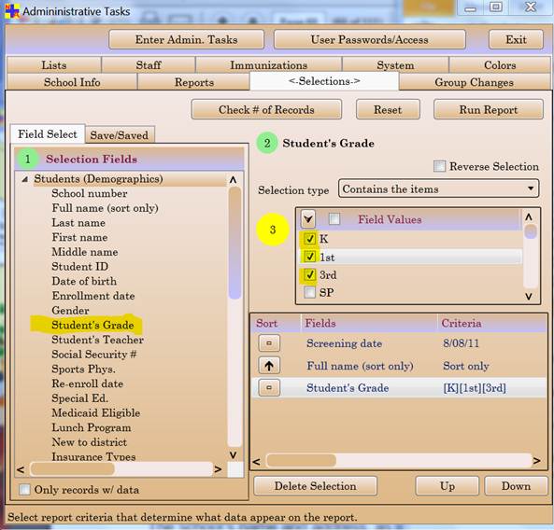554x530 pixels.
Task: Click the Reset button
Action: tap(388, 110)
